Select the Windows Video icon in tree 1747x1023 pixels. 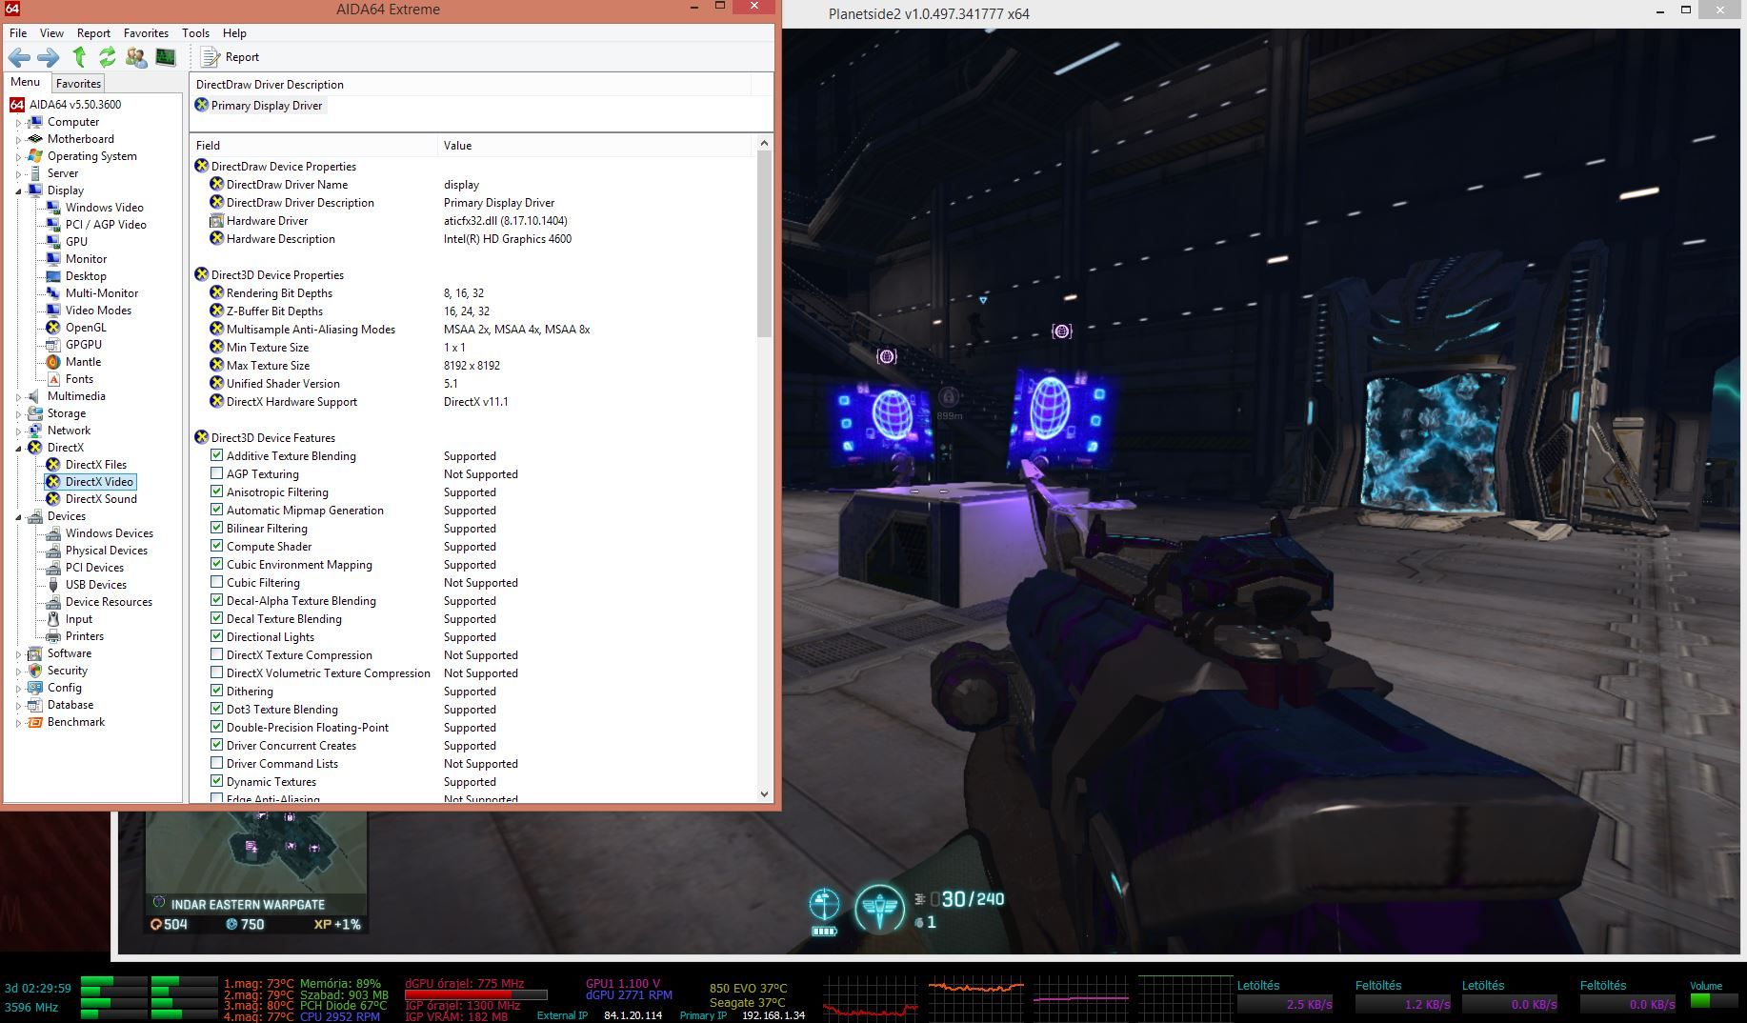click(53, 208)
